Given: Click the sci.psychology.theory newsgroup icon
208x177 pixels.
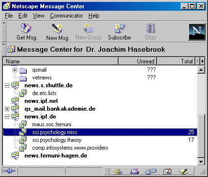Looking at the screenshot, I should [23, 140].
